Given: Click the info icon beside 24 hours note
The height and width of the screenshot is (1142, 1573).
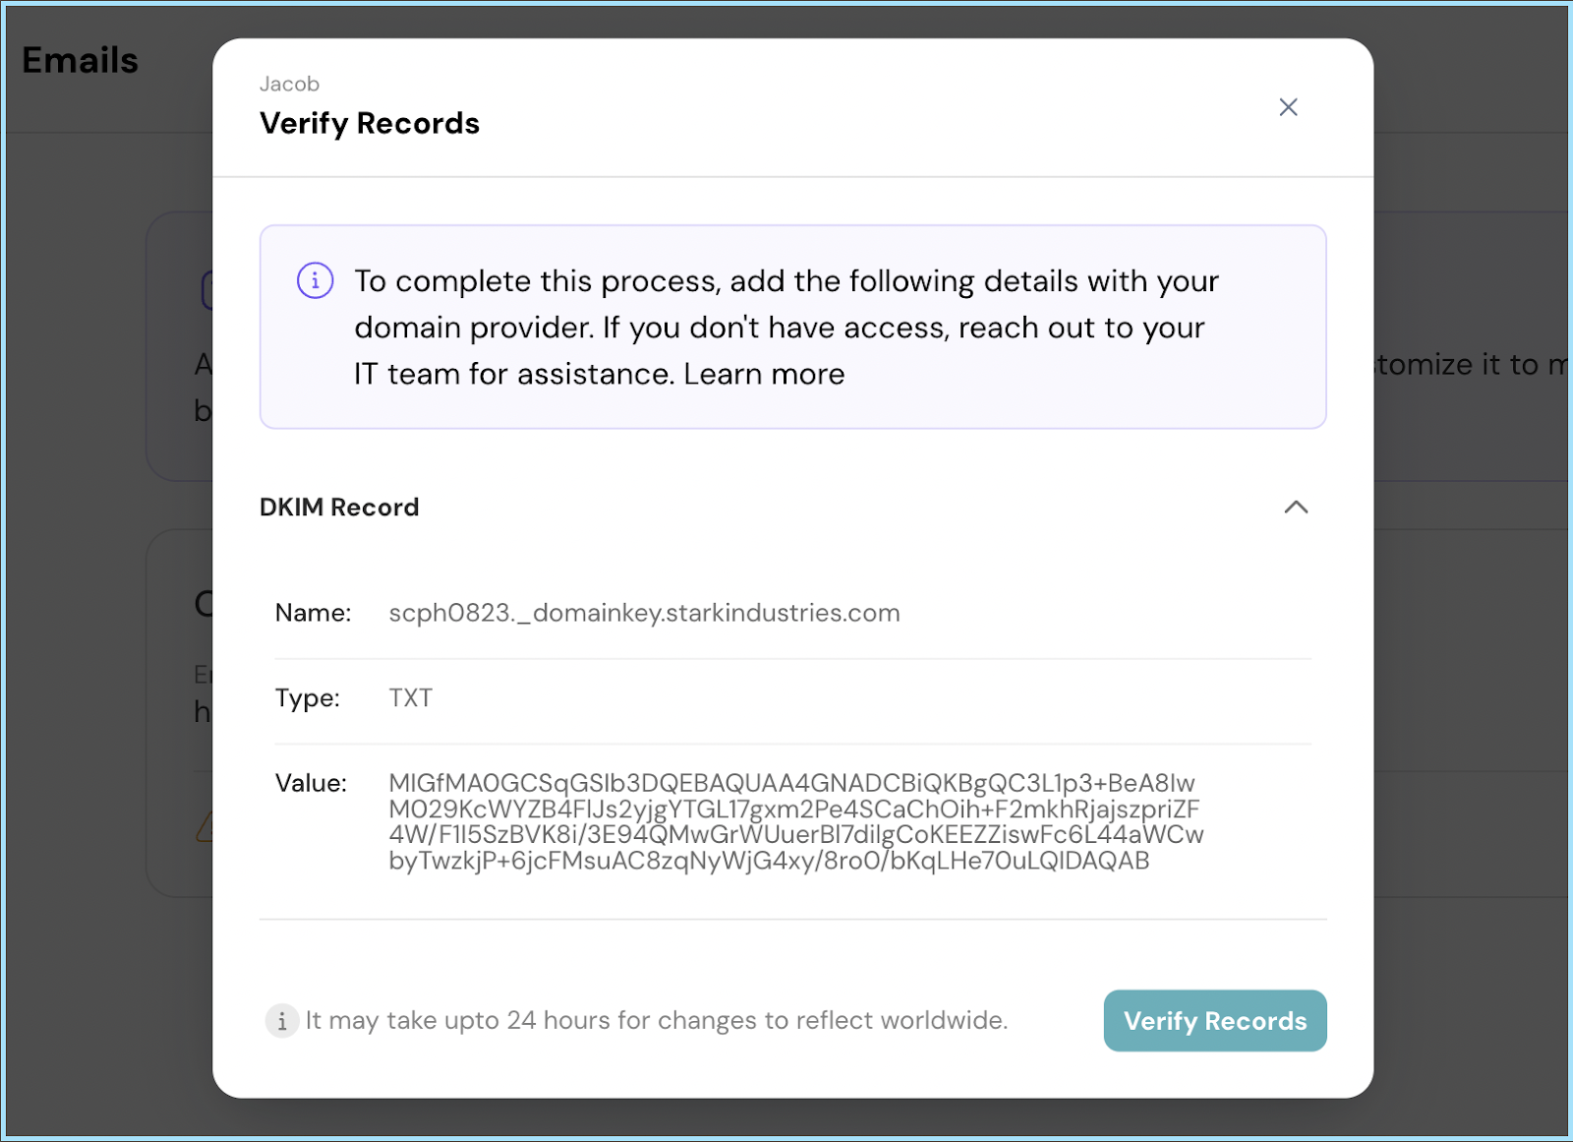Looking at the screenshot, I should [282, 1021].
